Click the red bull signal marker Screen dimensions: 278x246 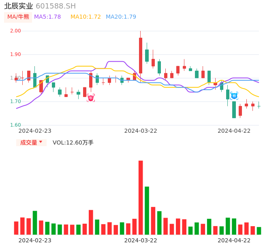[x=91, y=98]
